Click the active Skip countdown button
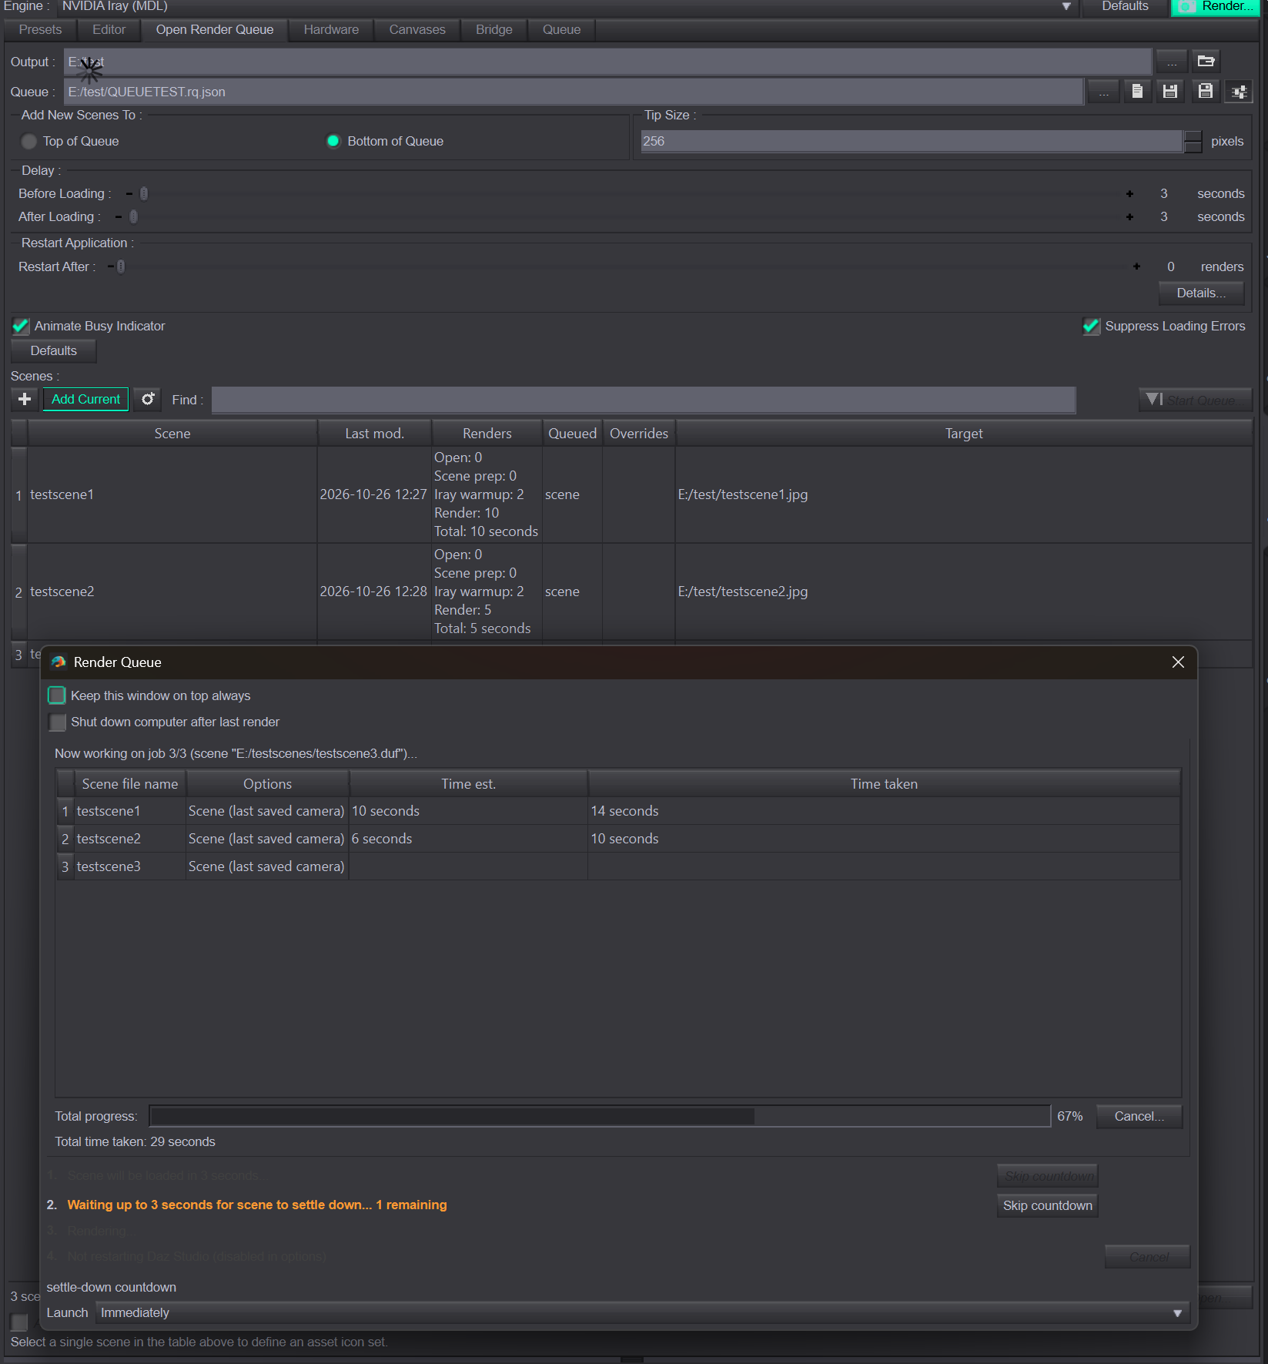Screen dimensions: 1268x1364 pos(1047,1205)
